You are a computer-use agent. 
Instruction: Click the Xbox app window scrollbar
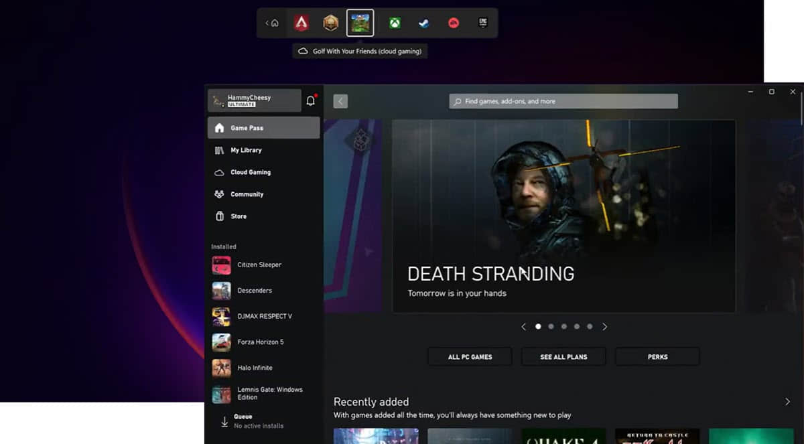pos(802,107)
